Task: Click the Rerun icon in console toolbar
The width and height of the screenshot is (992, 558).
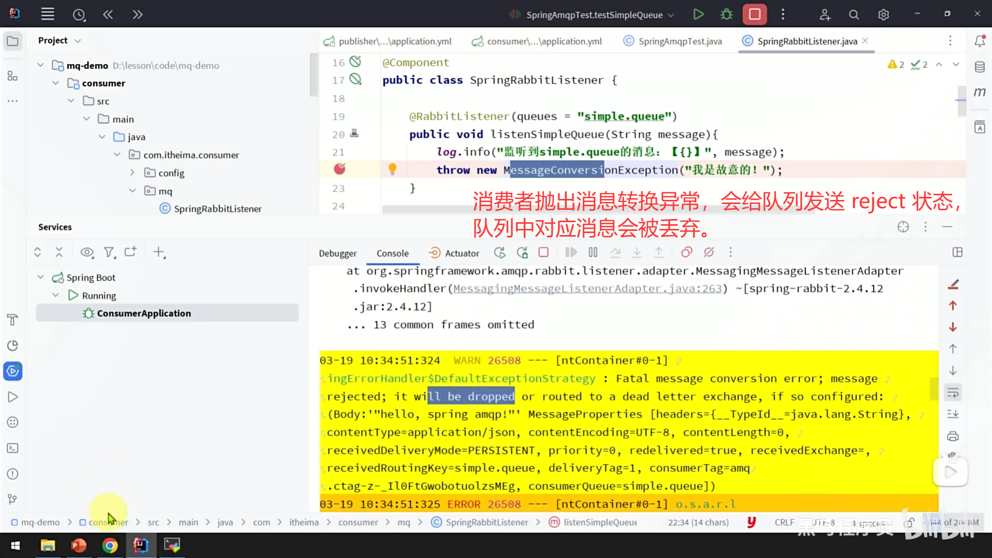Action: pos(499,253)
